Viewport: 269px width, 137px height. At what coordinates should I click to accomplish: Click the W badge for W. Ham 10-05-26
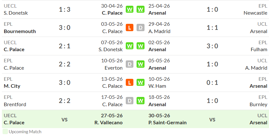point(140,82)
